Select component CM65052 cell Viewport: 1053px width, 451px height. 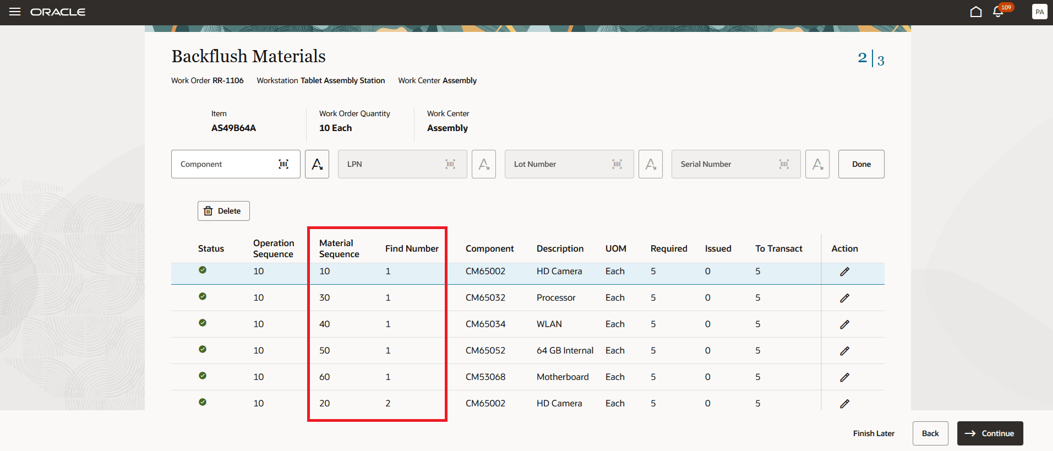(485, 350)
